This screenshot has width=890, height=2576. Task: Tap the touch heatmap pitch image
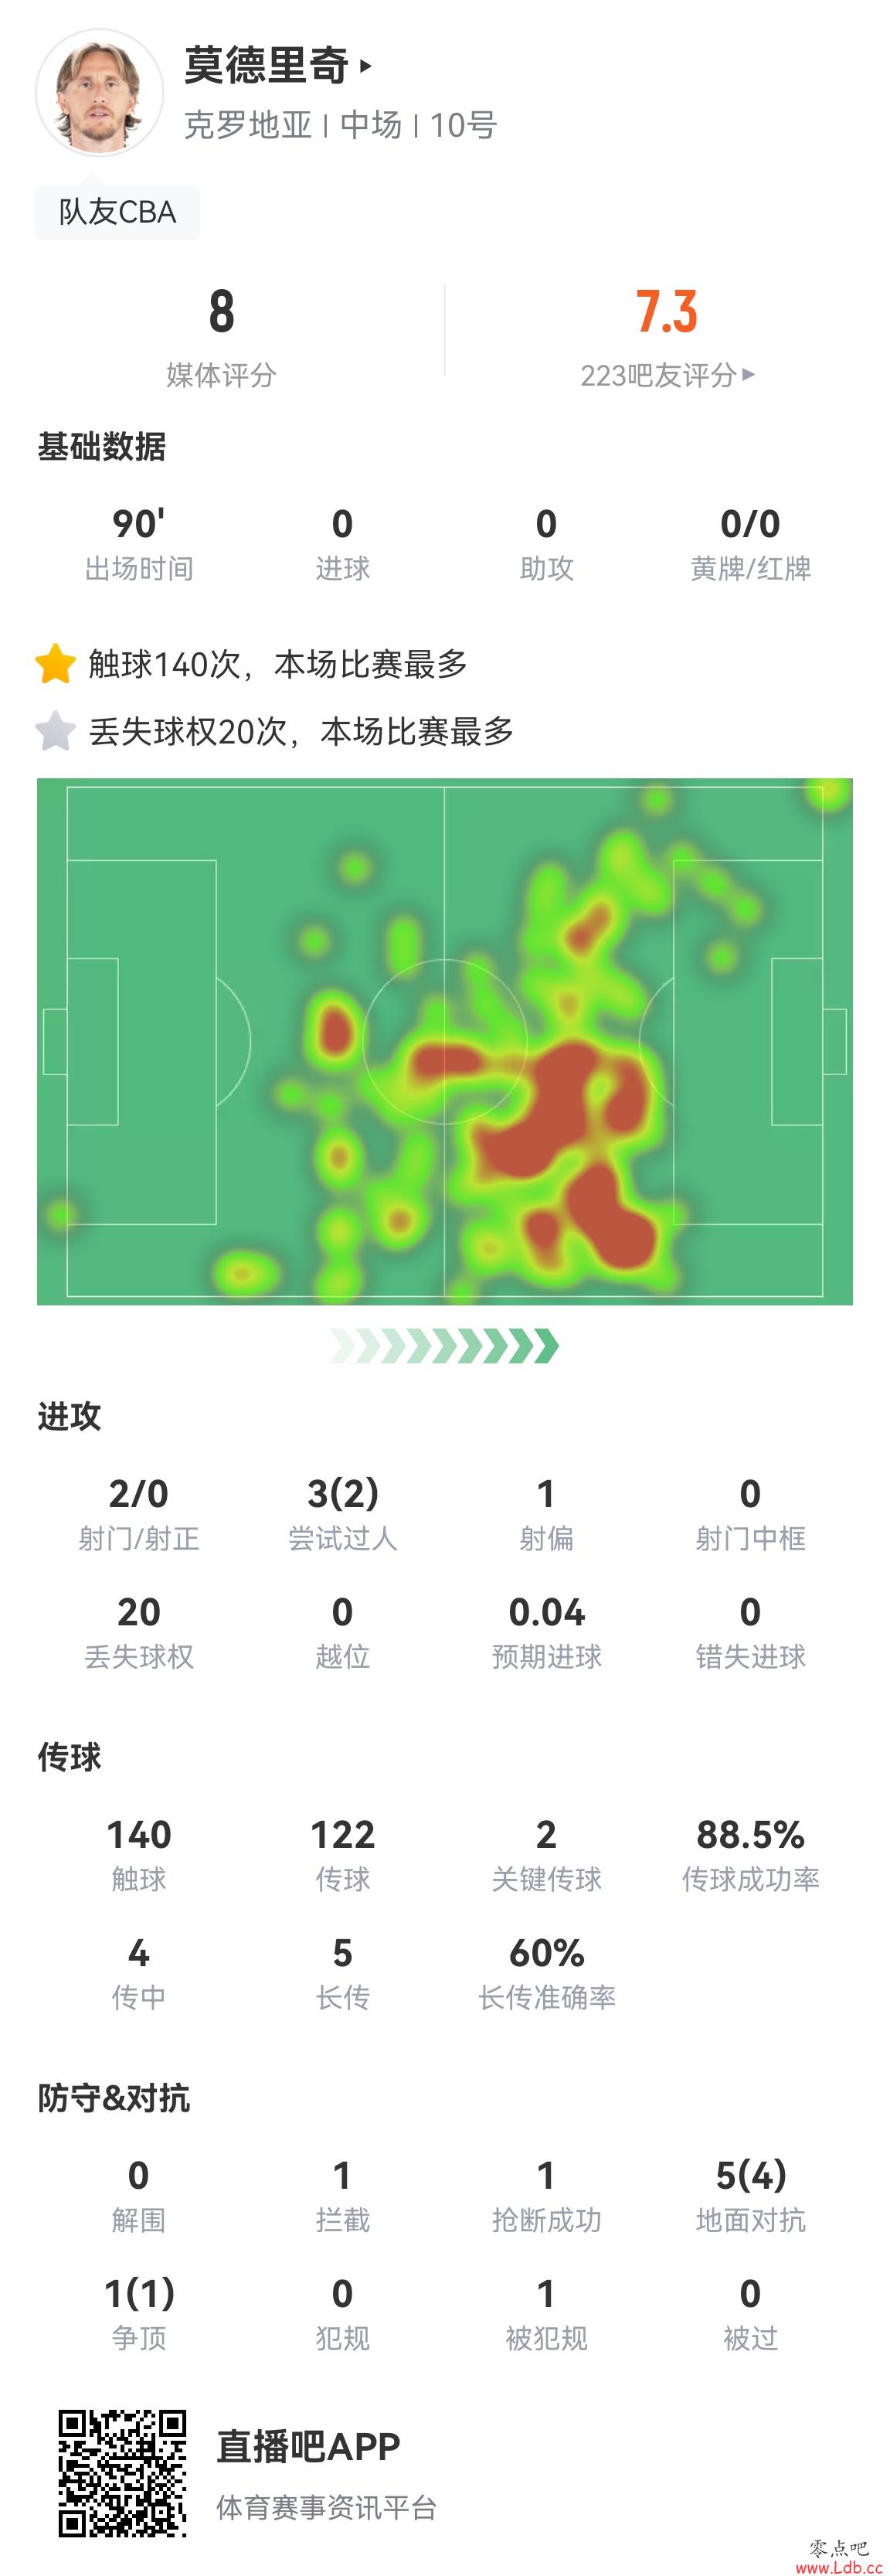(445, 1041)
